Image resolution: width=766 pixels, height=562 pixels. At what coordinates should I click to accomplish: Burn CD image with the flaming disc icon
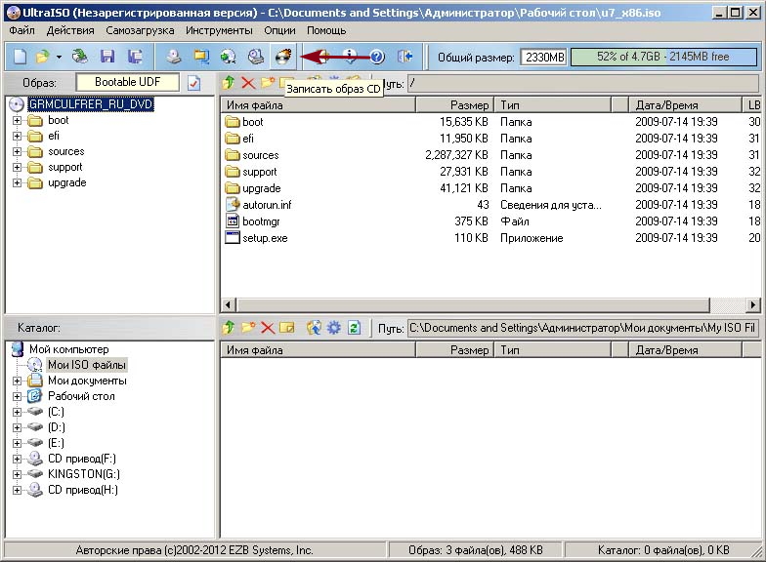point(283,57)
